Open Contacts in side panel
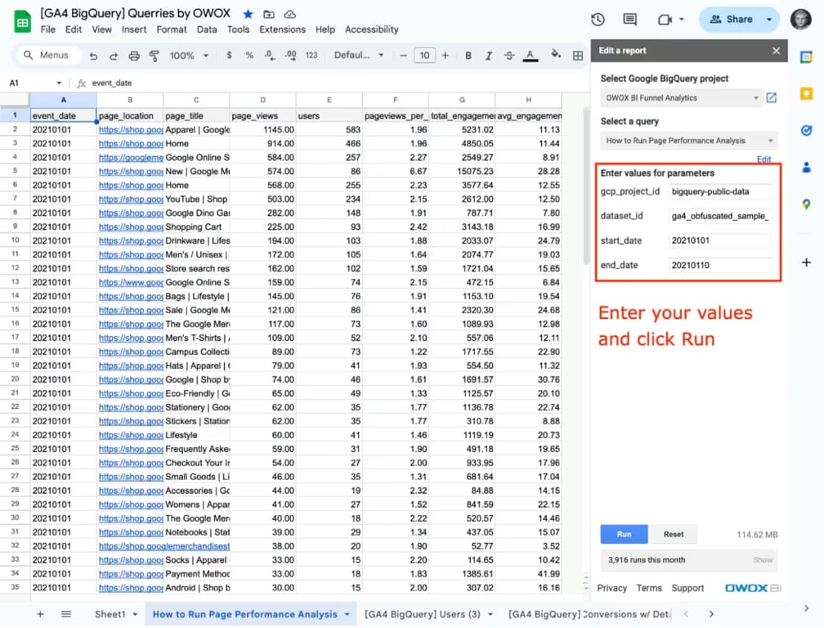This screenshot has width=824, height=628. point(806,168)
